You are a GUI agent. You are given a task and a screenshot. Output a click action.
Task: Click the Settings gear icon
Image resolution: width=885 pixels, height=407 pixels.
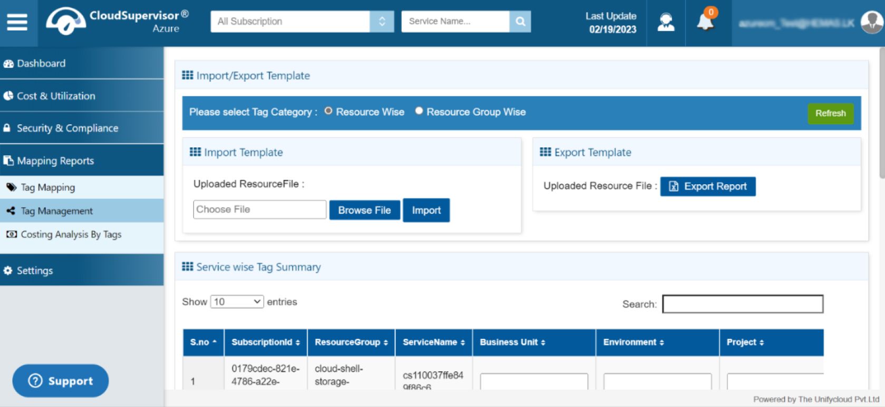8,271
